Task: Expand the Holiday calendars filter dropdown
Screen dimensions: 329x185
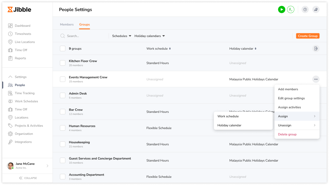Action: coord(149,36)
